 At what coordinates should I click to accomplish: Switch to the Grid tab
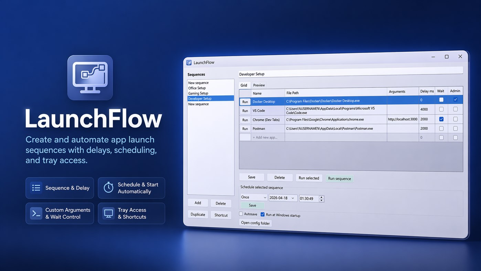244,85
